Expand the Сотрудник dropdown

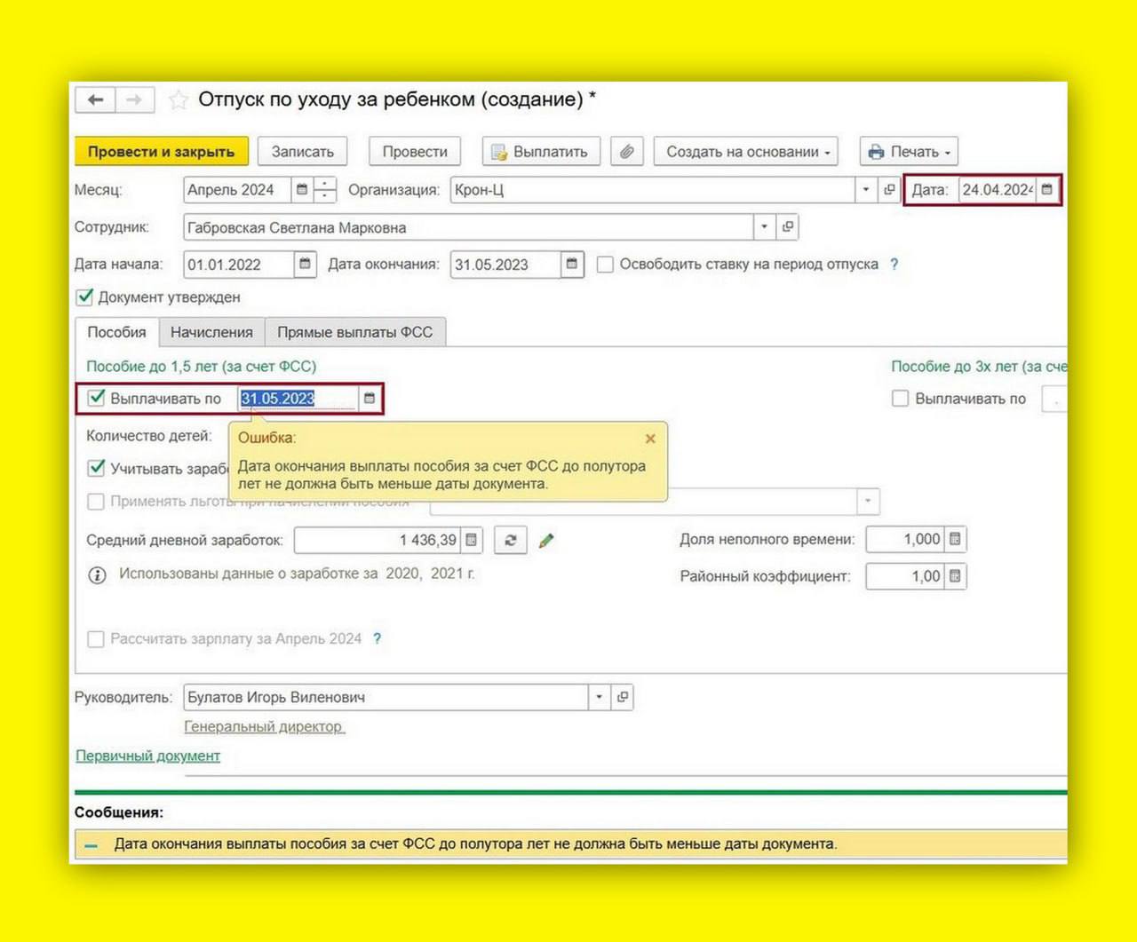(764, 227)
